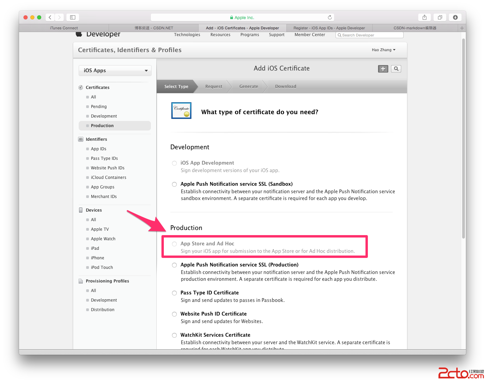Open Pass Type IDs
Image resolution: width=485 pixels, height=382 pixels.
(104, 158)
